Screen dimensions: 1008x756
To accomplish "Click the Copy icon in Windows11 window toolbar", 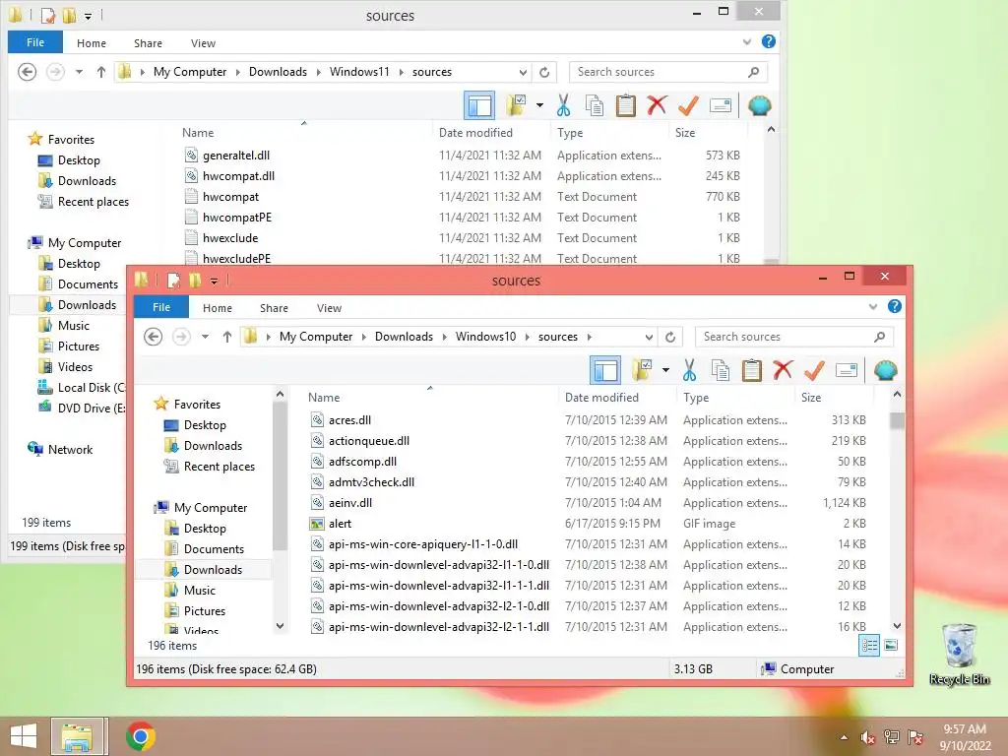I will [x=594, y=105].
